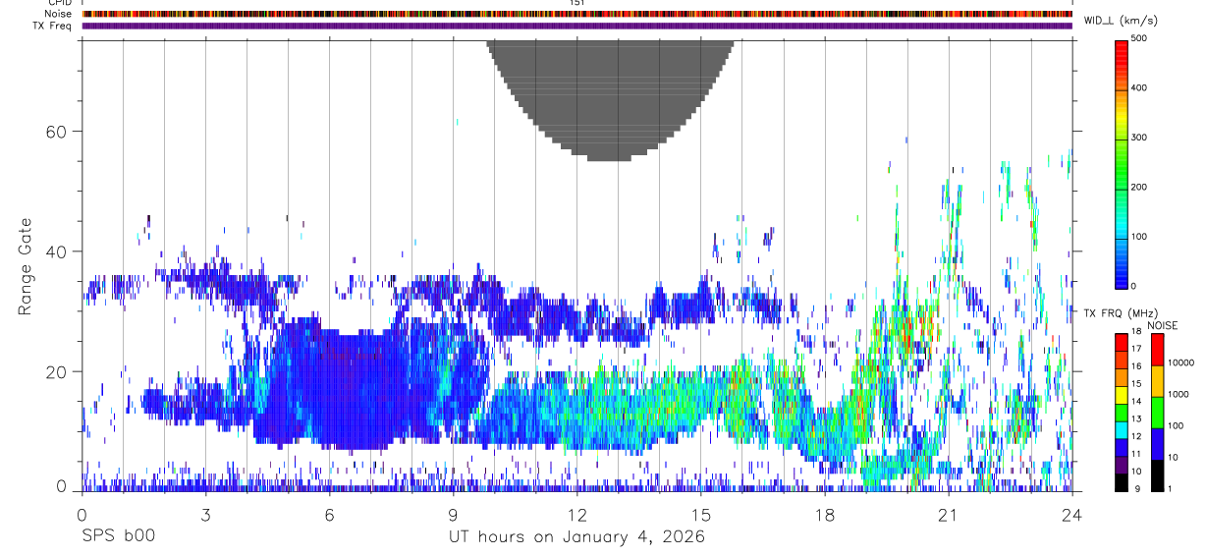The image size is (1206, 557).
Task: Click the 12 hour tick on UT axis
Action: tap(576, 514)
